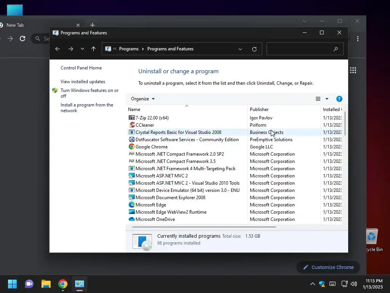The image size is (390, 293).
Task: Open a new tab in Chrome
Action: [92, 25]
